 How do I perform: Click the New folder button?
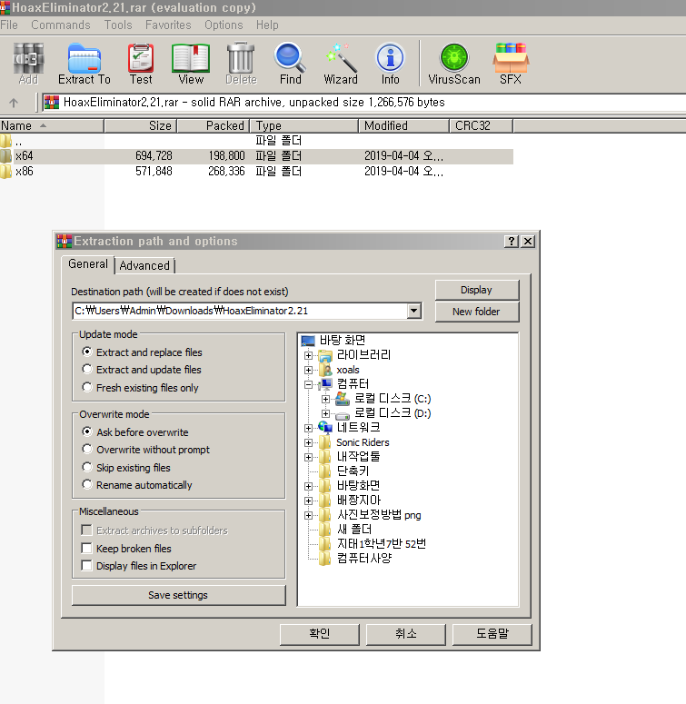pyautogui.click(x=477, y=312)
